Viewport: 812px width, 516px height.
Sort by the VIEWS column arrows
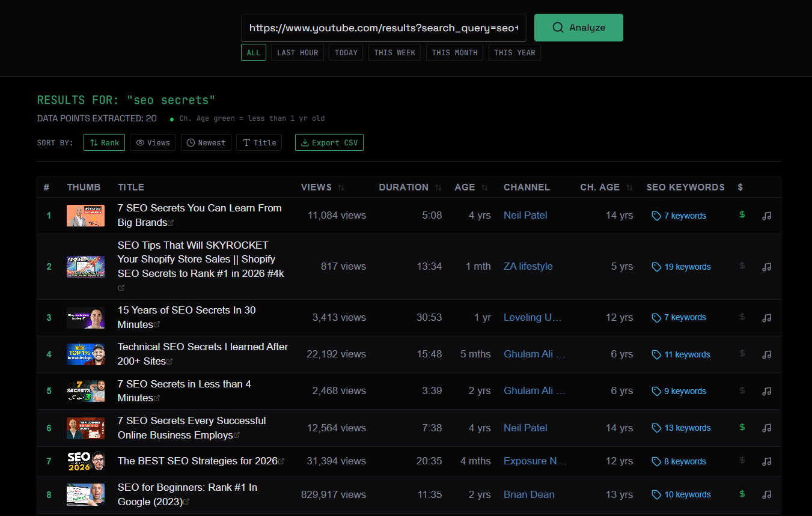coord(340,187)
